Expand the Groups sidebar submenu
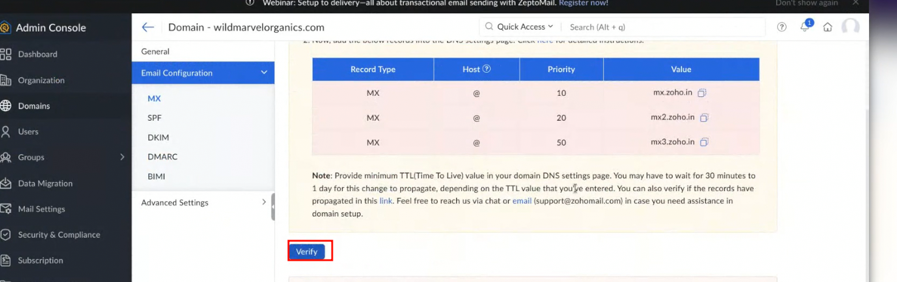This screenshot has height=282, width=897. tap(122, 157)
